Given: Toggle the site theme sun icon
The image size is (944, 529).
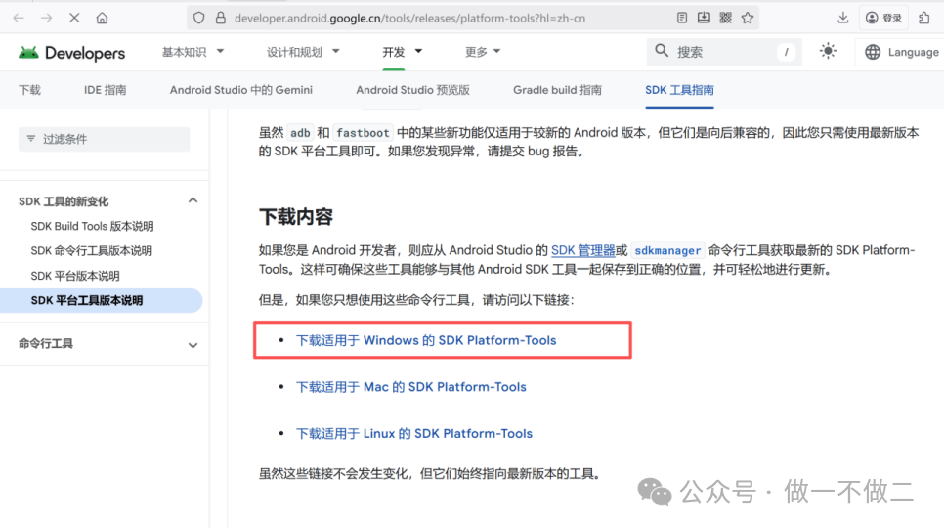Looking at the screenshot, I should click(x=828, y=51).
